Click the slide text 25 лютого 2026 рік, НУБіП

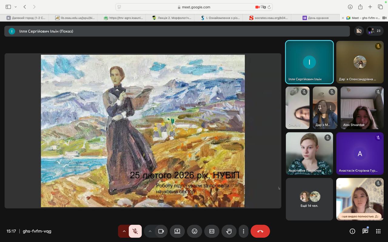[x=185, y=175]
